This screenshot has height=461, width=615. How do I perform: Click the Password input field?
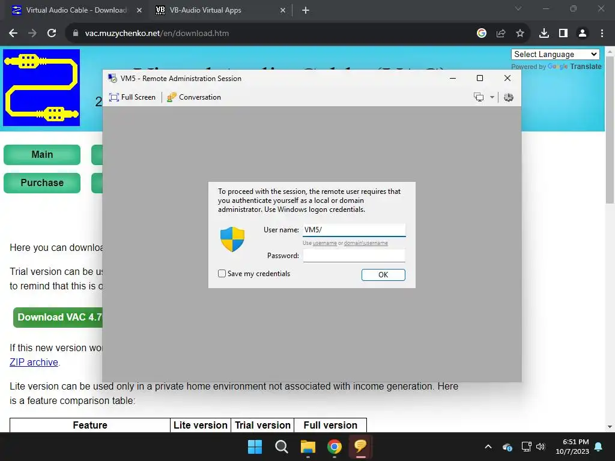[354, 256]
